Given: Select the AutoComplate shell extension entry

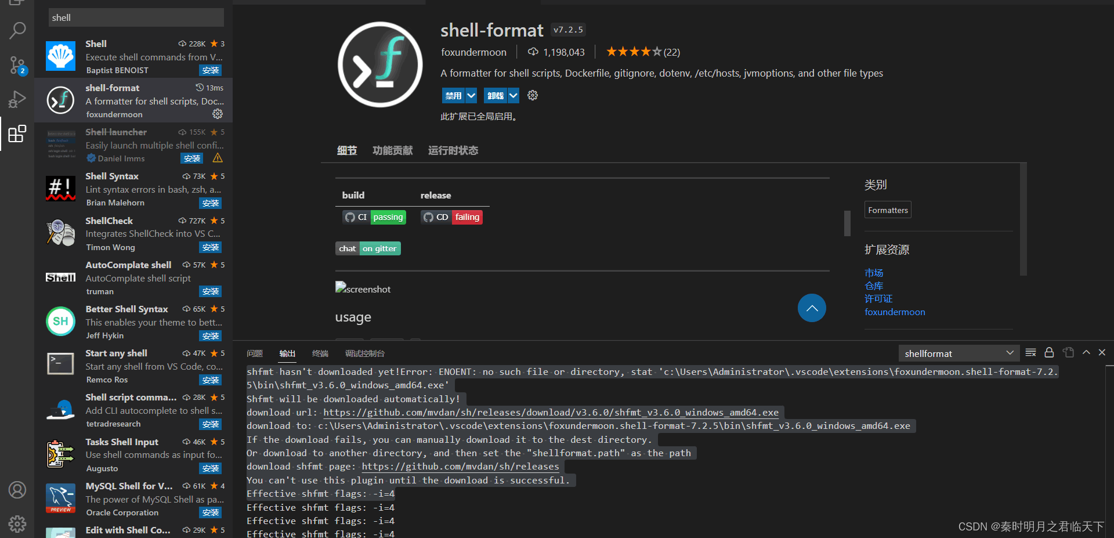Looking at the screenshot, I should point(133,278).
